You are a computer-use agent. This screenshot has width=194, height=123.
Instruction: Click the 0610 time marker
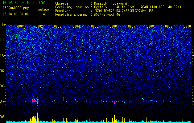pyautogui.click(x=187, y=26)
